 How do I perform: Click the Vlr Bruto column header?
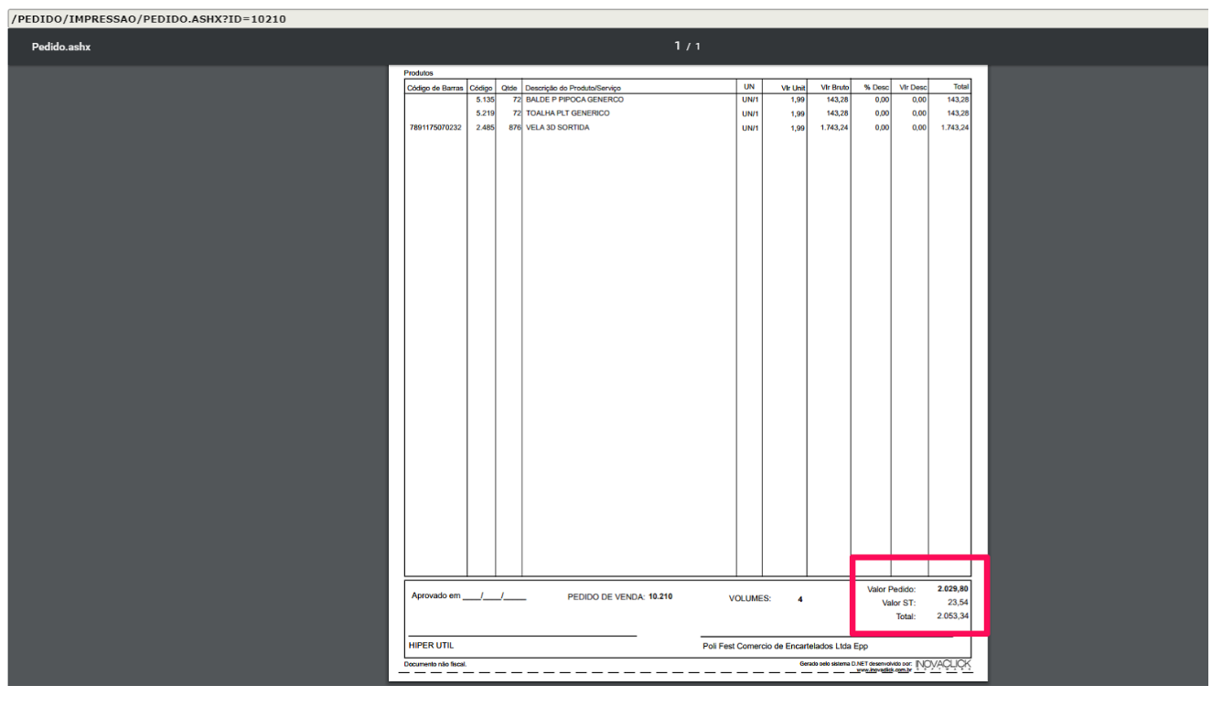834,88
